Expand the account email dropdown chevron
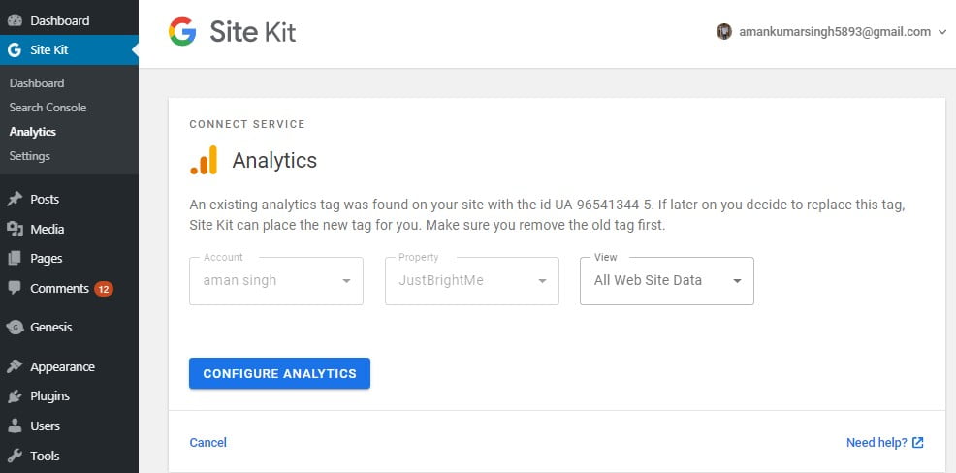Viewport: 956px width, 473px height. pyautogui.click(x=942, y=32)
